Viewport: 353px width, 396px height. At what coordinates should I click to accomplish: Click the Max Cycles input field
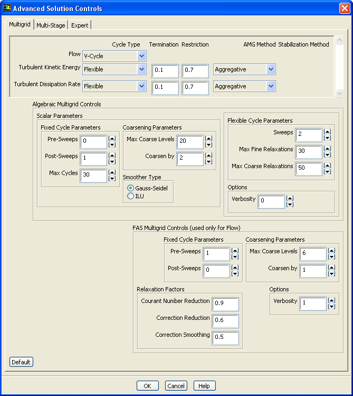point(93,176)
